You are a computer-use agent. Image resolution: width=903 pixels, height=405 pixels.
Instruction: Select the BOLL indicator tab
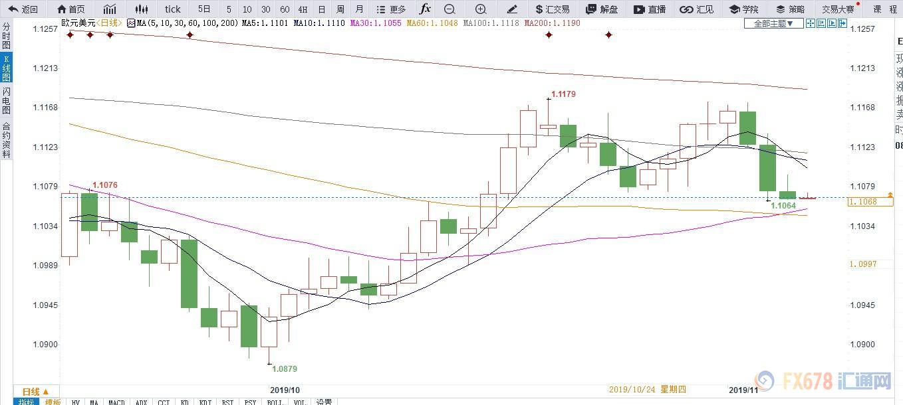click(x=274, y=402)
